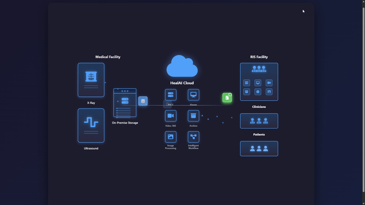The width and height of the screenshot is (365, 205).
Task: Select the Image Processing icon
Action: point(171,137)
